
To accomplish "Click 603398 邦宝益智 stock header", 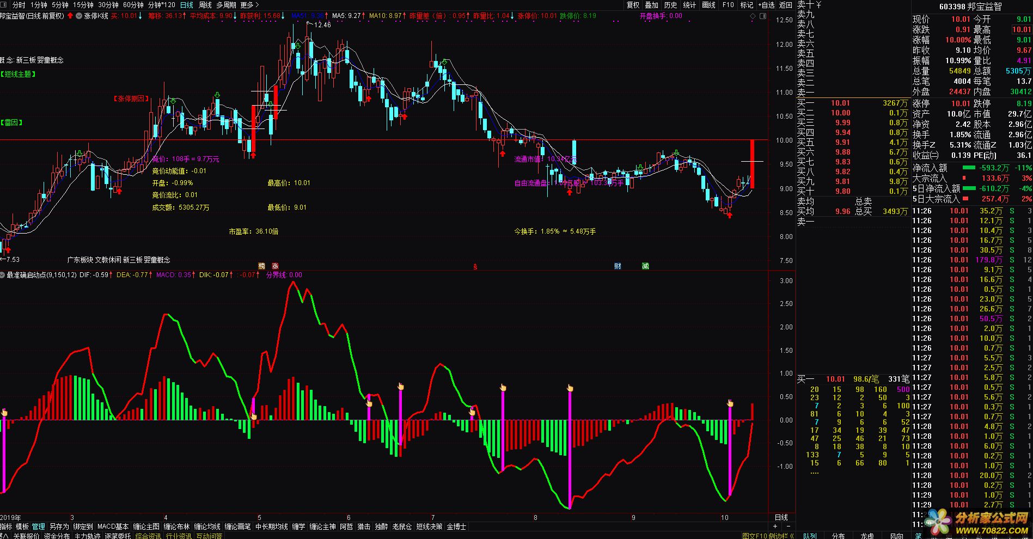I will click(970, 7).
